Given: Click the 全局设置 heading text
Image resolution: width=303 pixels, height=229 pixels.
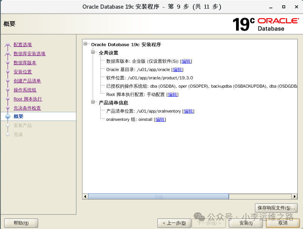Looking at the screenshot, I should [x=109, y=53].
